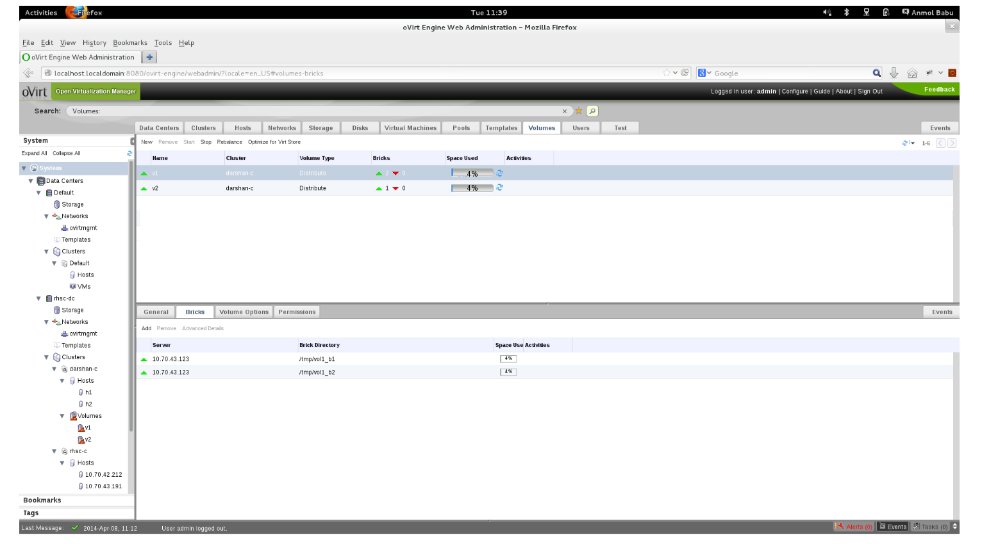Screen dimensions: 982x544
Task: Click the Rebalance action button
Action: coord(229,142)
